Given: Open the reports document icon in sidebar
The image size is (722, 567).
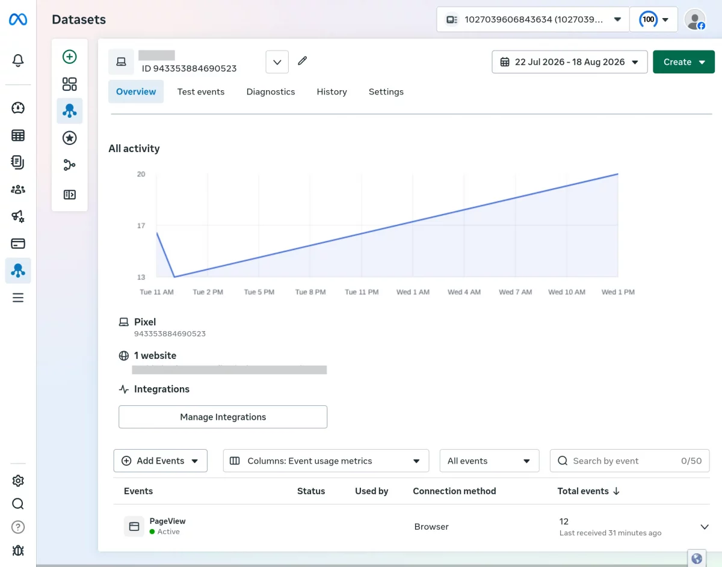Looking at the screenshot, I should (x=18, y=162).
